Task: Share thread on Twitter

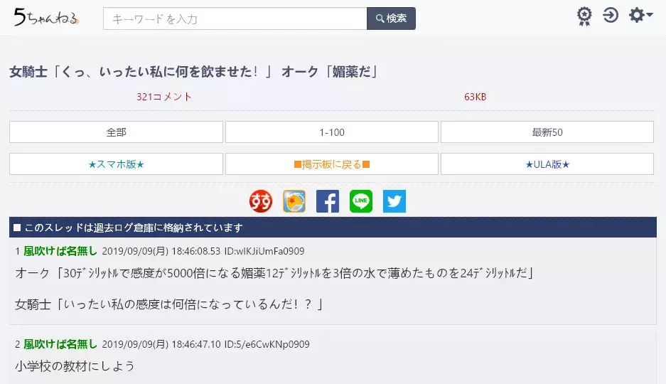Action: tap(394, 201)
